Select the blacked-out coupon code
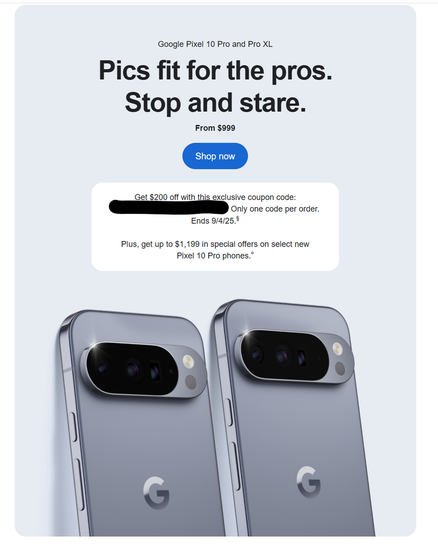Screen dimensions: 438x545 tap(169, 208)
